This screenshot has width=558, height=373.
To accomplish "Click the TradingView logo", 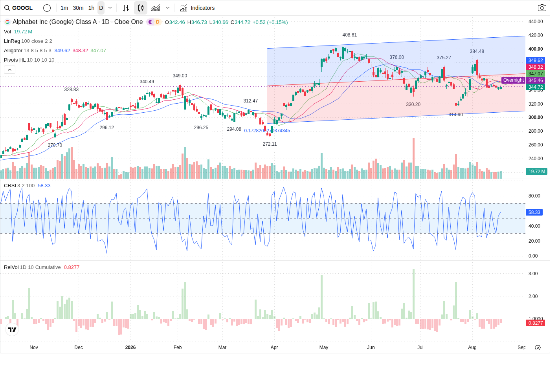I will click(x=12, y=330).
